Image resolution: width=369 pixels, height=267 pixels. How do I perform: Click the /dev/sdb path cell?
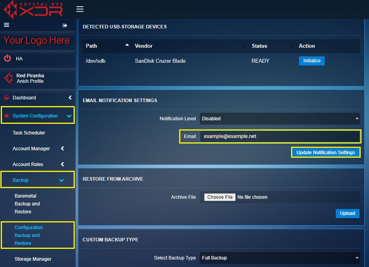click(x=96, y=61)
